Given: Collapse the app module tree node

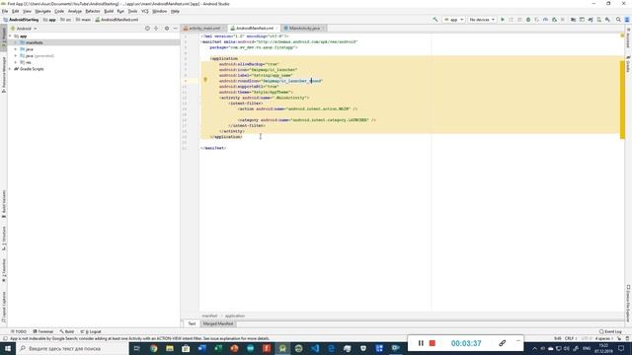Looking at the screenshot, I should point(10,35).
